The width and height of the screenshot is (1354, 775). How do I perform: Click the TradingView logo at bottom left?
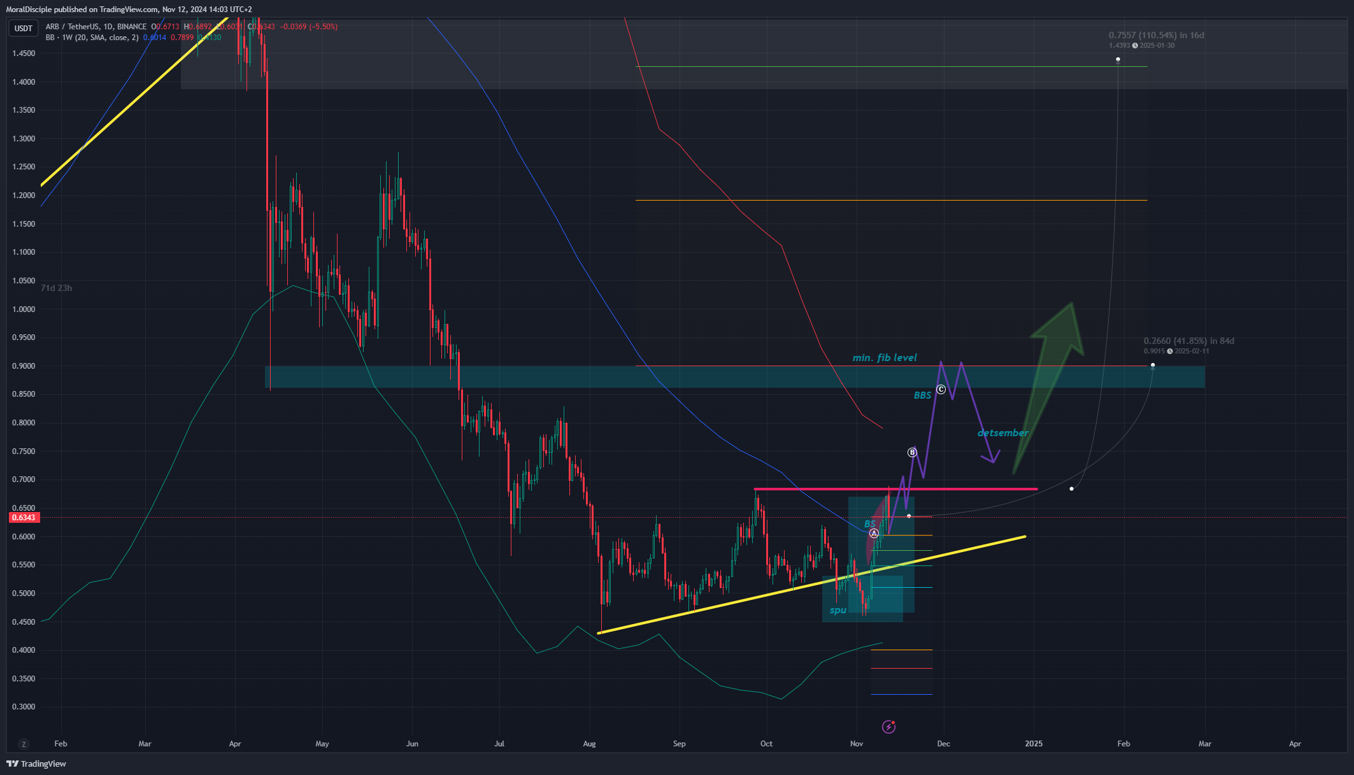click(x=36, y=764)
